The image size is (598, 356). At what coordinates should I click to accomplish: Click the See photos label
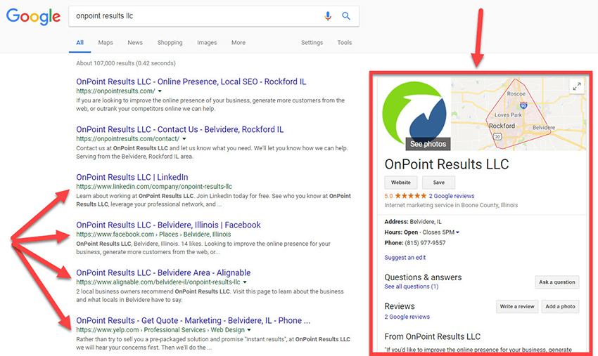[428, 144]
